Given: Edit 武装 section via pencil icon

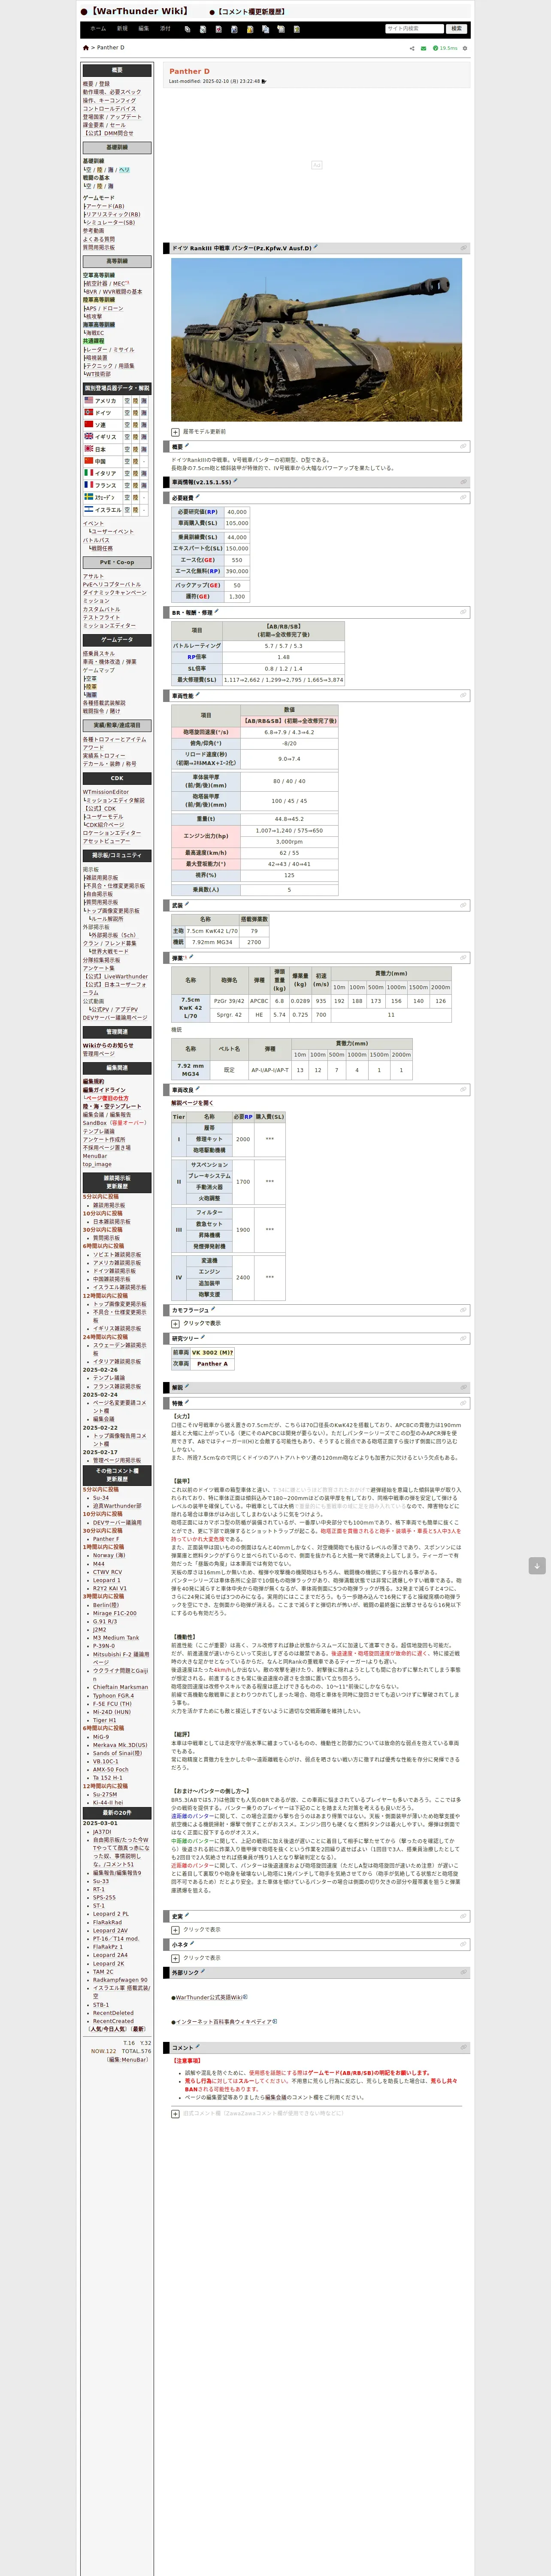Looking at the screenshot, I should click(187, 904).
